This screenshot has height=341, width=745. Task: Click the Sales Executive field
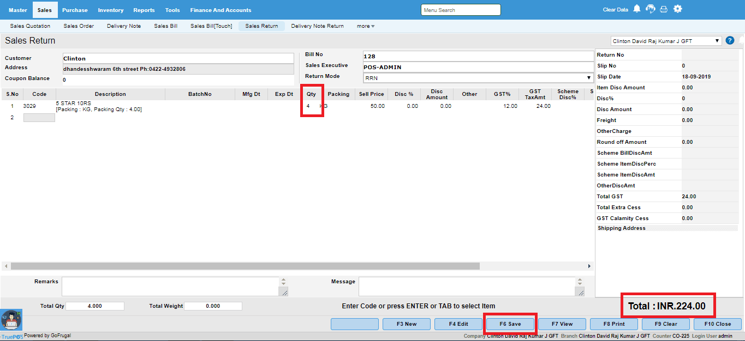pos(478,67)
